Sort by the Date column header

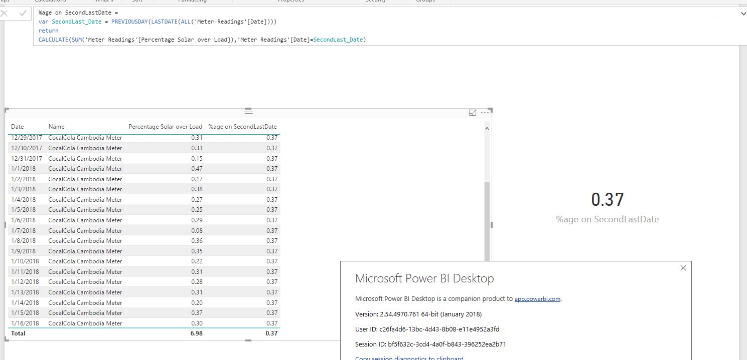point(18,127)
